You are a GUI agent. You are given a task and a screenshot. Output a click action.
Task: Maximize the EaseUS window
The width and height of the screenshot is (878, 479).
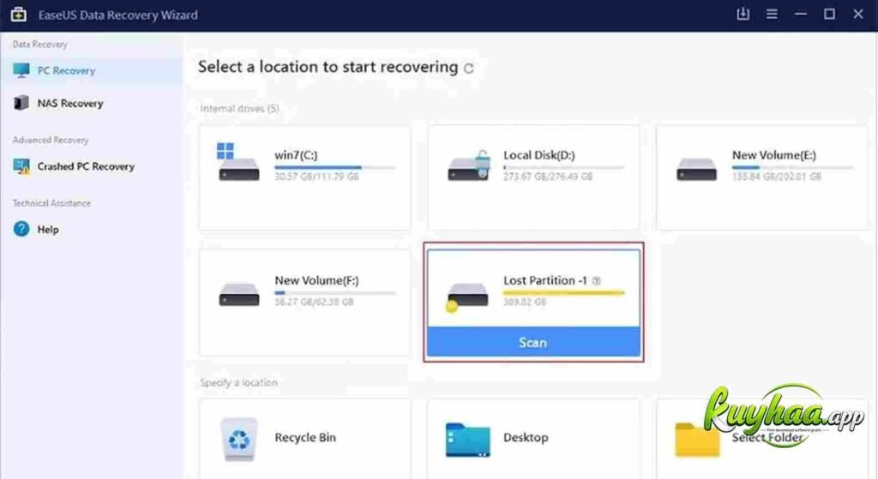coord(829,14)
